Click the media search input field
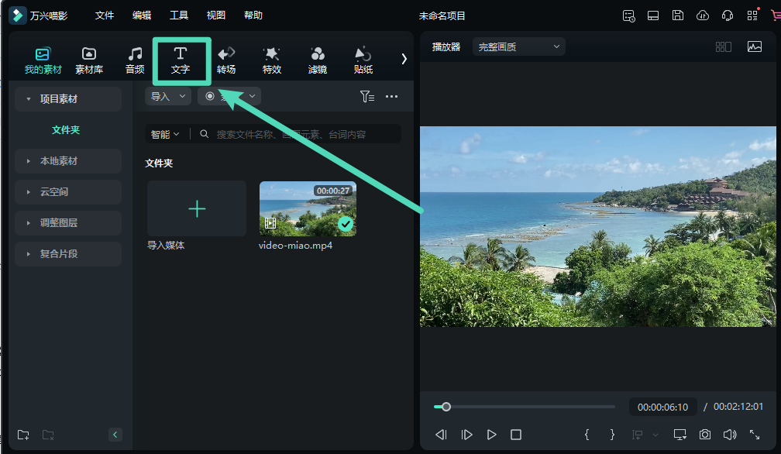This screenshot has height=454, width=781. point(299,134)
